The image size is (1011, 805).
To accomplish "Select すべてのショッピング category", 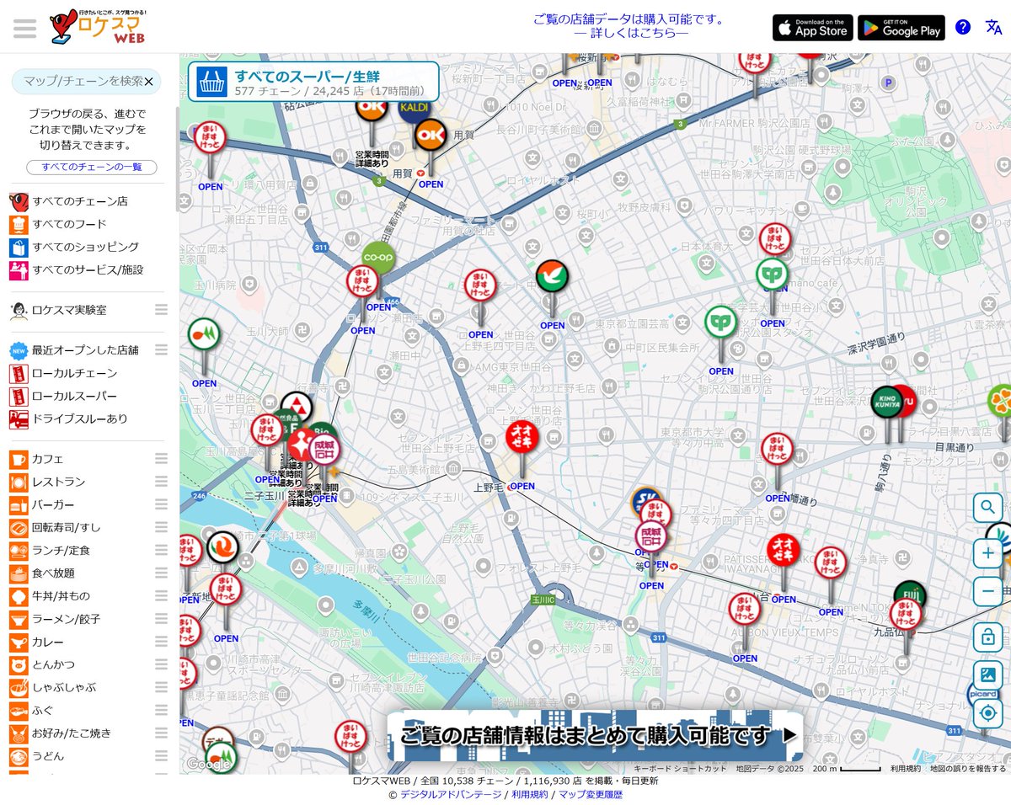I will [74, 247].
